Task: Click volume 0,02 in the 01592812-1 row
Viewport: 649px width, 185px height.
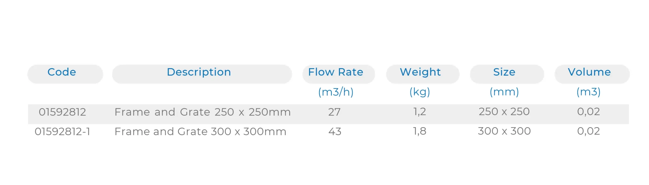Action: coord(588,131)
